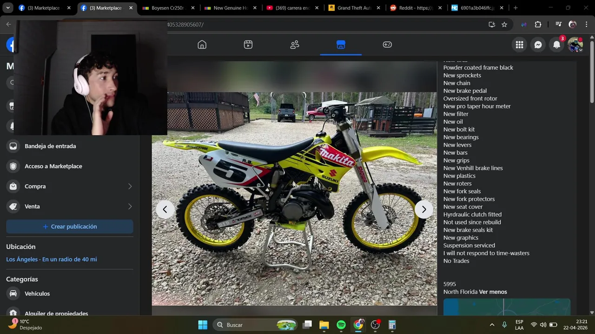Screen dimensions: 595x334
Task: Change location Los Ángeles radius link
Action: click(x=52, y=259)
